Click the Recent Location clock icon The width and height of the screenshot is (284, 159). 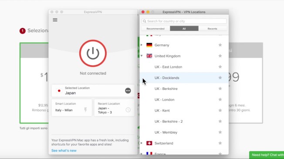(128, 109)
